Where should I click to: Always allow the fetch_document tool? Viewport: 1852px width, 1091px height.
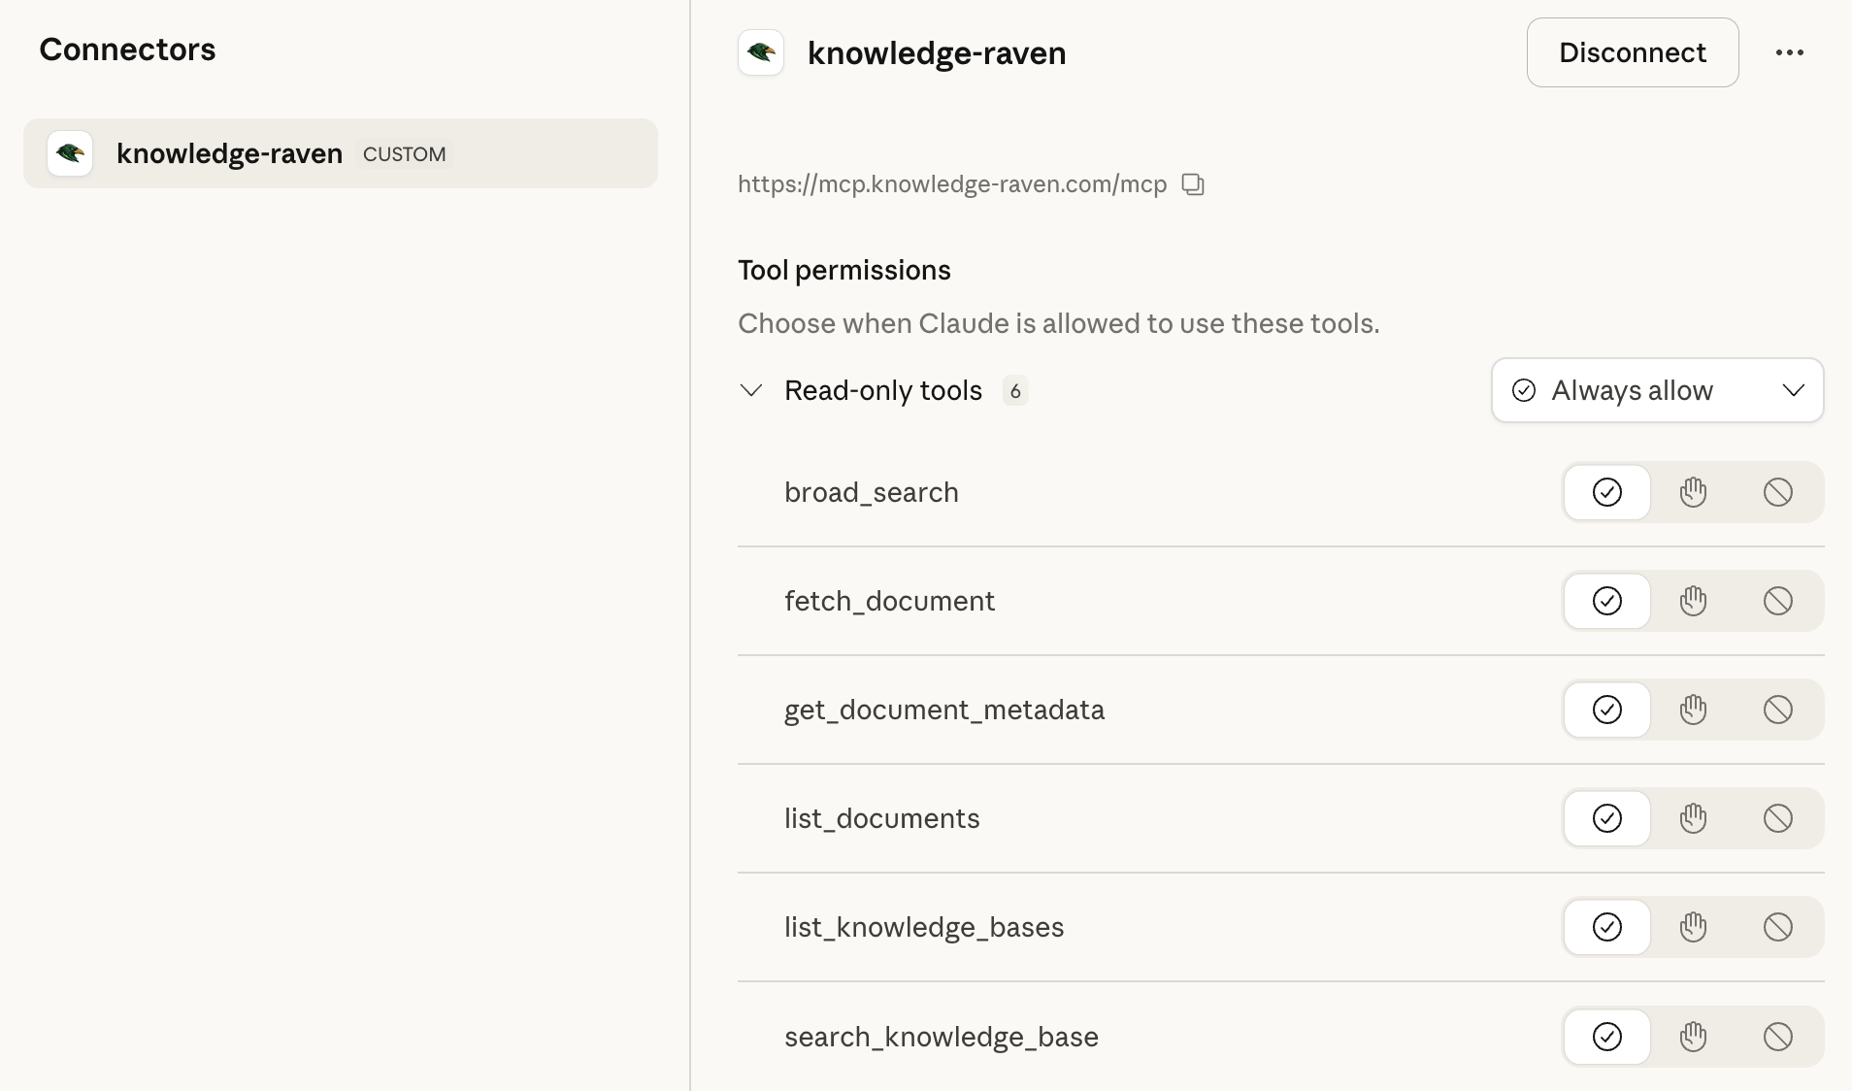(x=1607, y=601)
